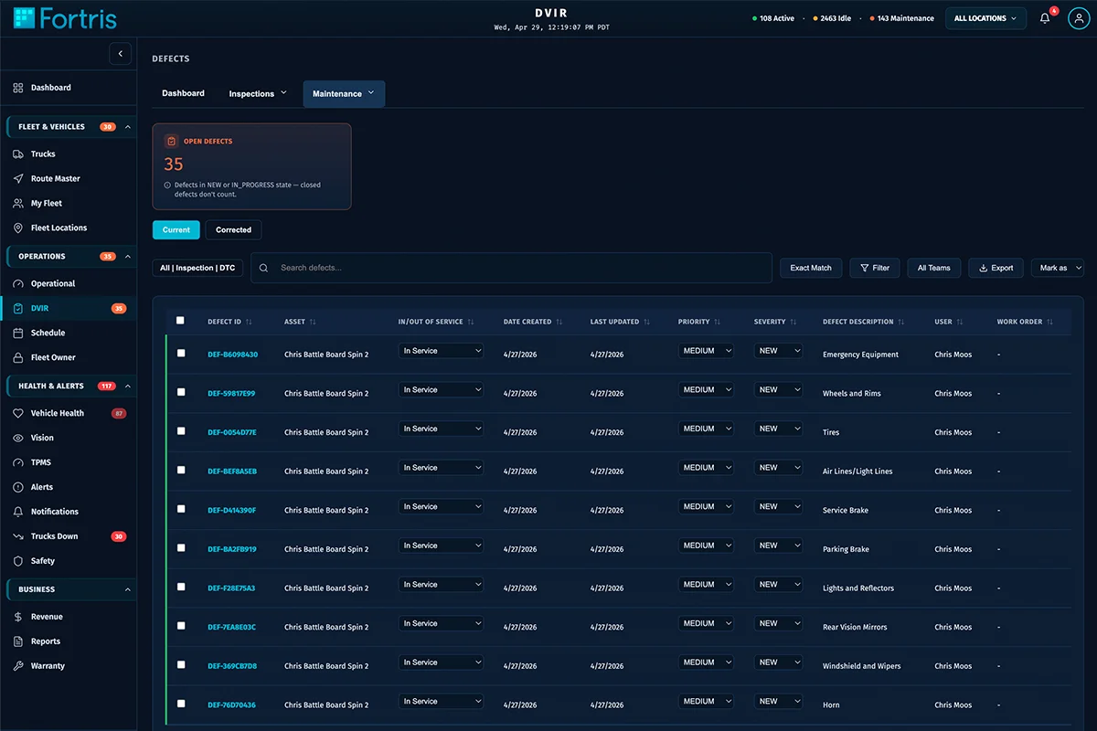Check the row for DEF-F28E75A3
Screen dimensions: 1097x731
(180, 587)
